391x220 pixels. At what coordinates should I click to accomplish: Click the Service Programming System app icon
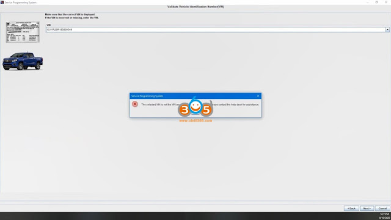(2, 2)
